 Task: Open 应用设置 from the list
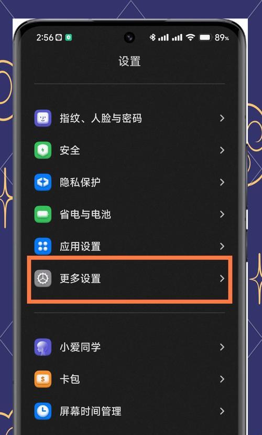click(x=129, y=246)
